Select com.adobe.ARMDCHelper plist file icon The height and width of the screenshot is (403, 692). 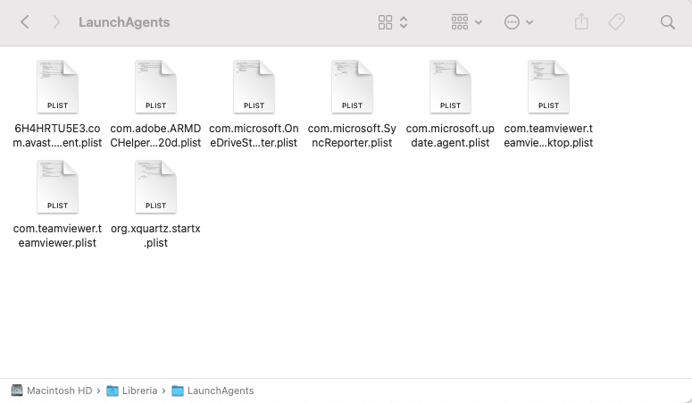tap(155, 87)
